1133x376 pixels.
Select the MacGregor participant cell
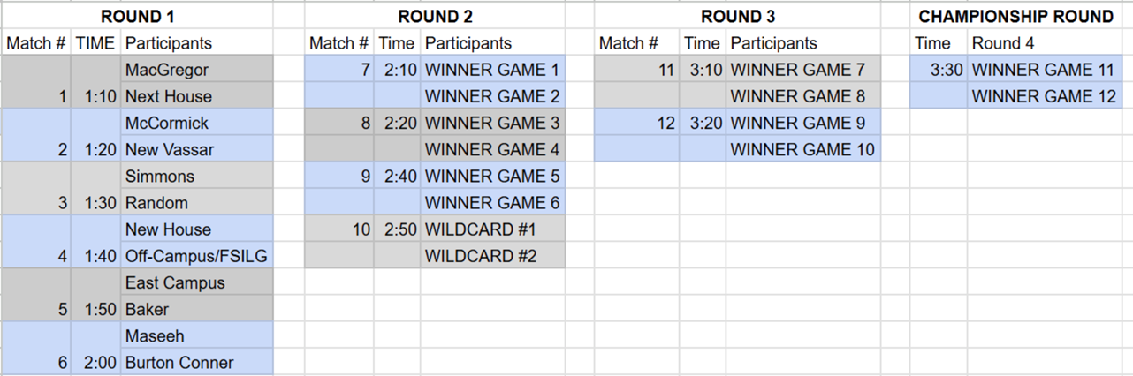(196, 70)
